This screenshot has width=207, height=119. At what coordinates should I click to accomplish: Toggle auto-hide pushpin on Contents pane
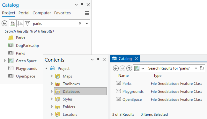(x=98, y=59)
